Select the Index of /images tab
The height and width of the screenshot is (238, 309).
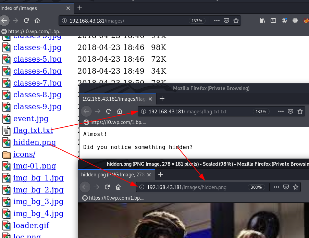37,8
